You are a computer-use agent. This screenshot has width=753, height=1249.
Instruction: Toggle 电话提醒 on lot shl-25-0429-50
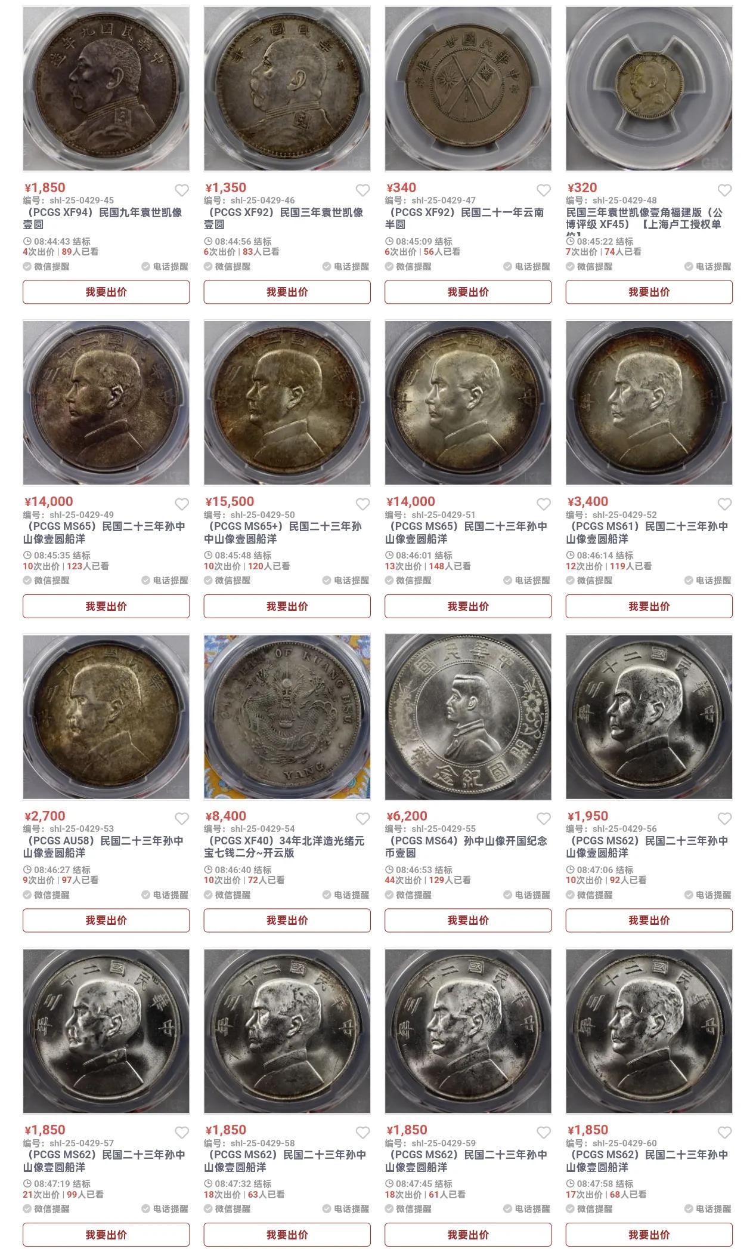tap(346, 581)
